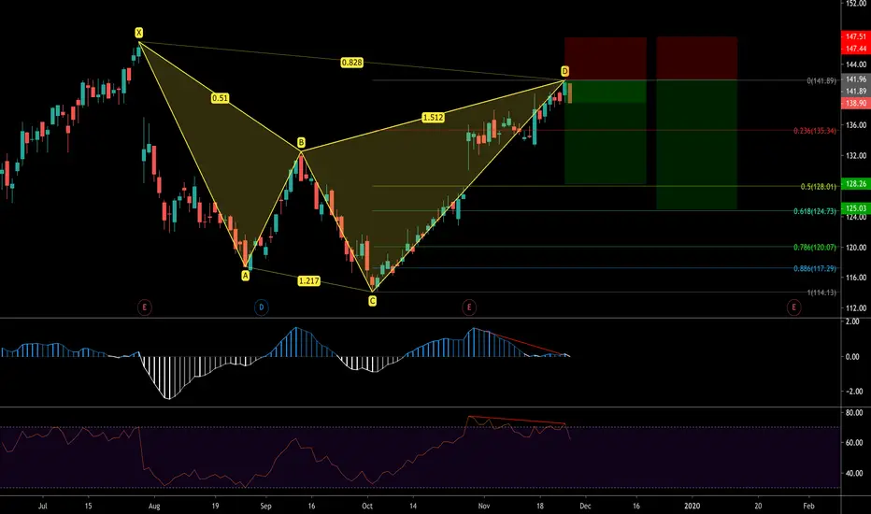Click the Nov date label
871x514 pixels.
484,507
